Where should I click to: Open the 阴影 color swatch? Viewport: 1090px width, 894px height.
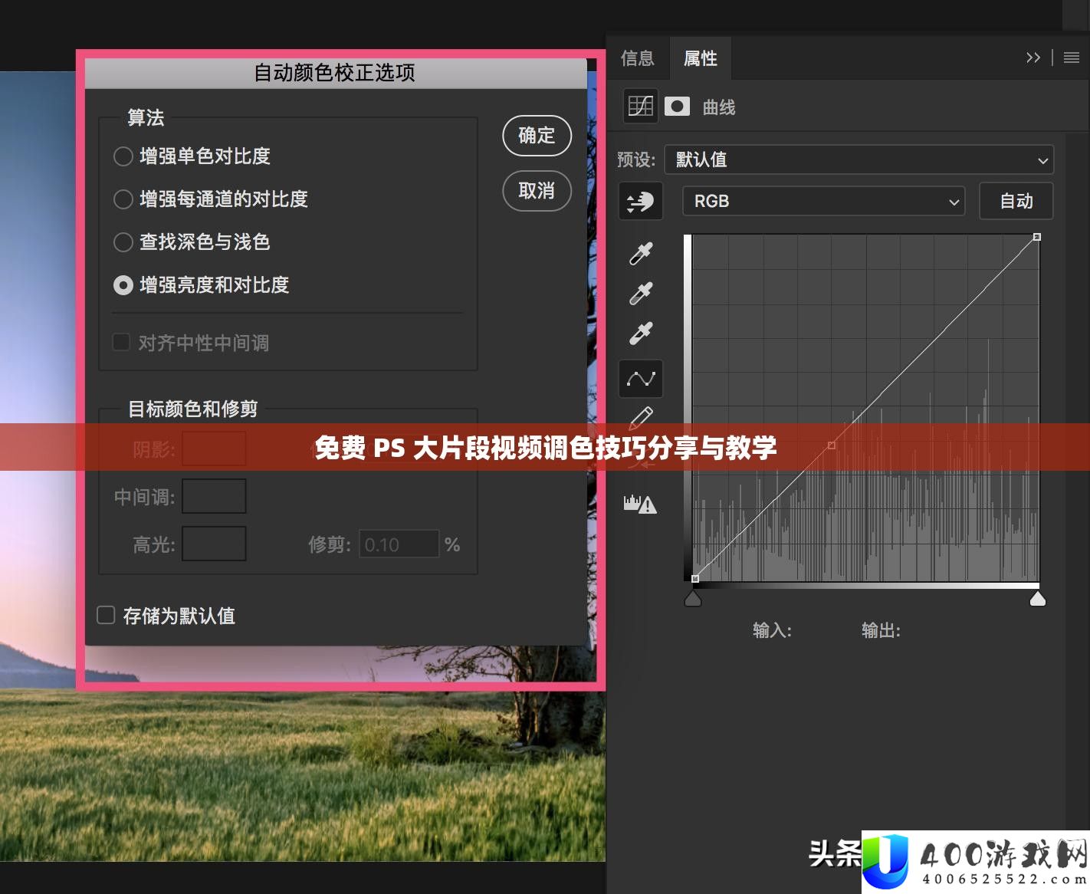coord(214,449)
